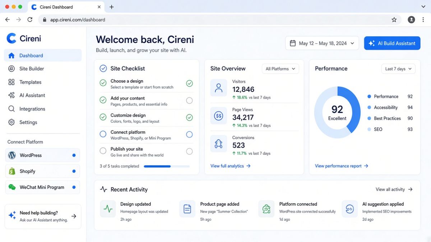Click the AI Build Assistant button
431x242 pixels.
click(392, 43)
